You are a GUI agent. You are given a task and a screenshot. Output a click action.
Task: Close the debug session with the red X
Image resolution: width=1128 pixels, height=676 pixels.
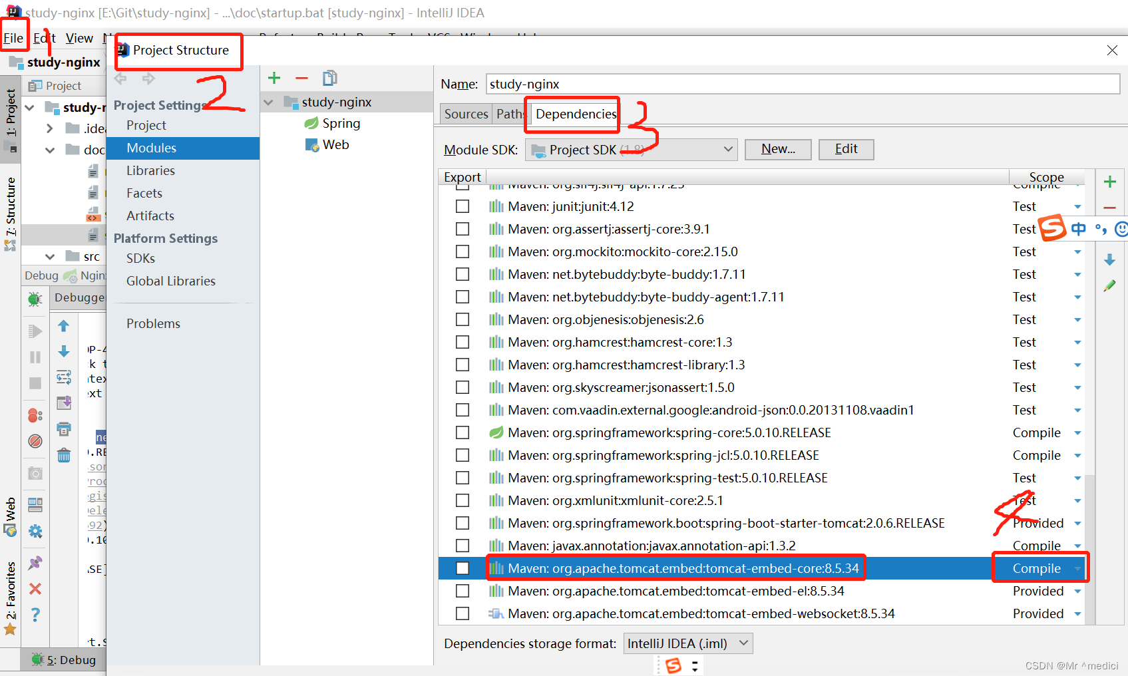click(35, 589)
